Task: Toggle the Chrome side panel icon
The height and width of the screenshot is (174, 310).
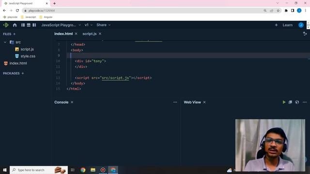Action: 293,11
